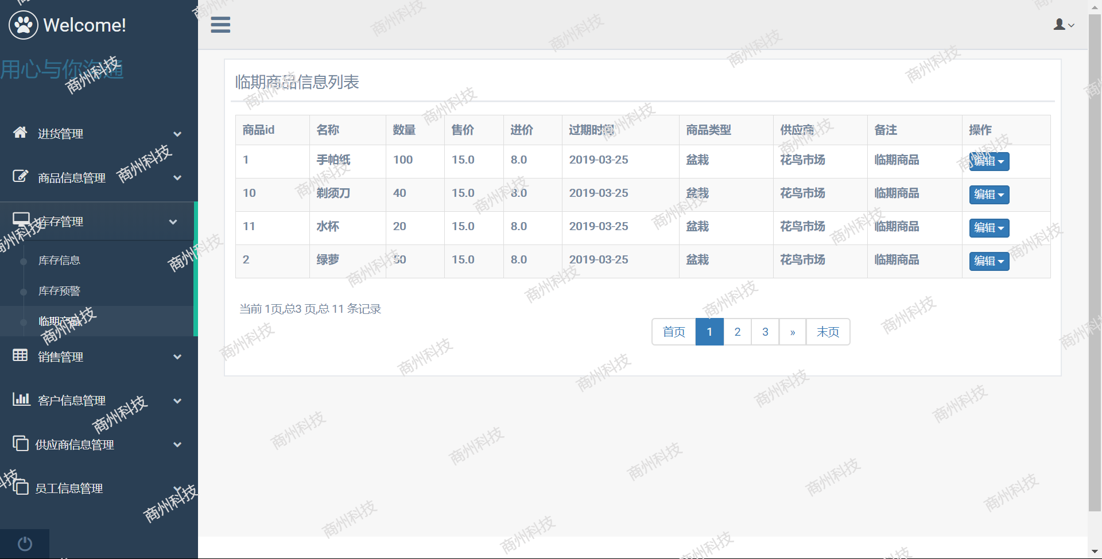Expand the 进货管理 chevron

coord(177,134)
